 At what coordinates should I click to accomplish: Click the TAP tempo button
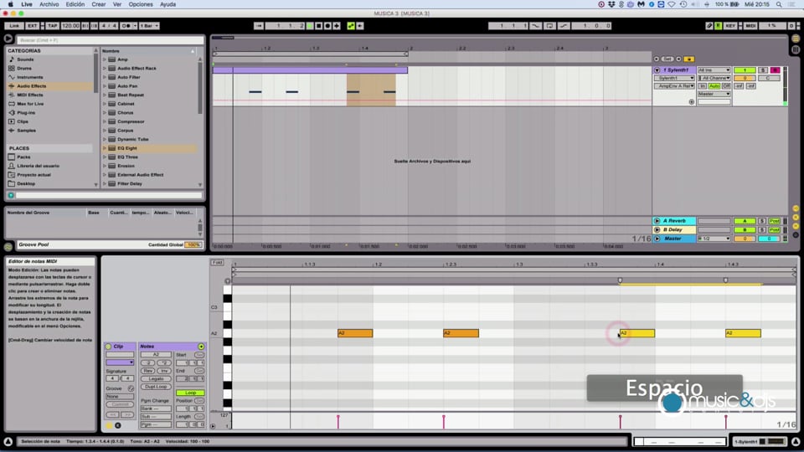pyautogui.click(x=52, y=26)
